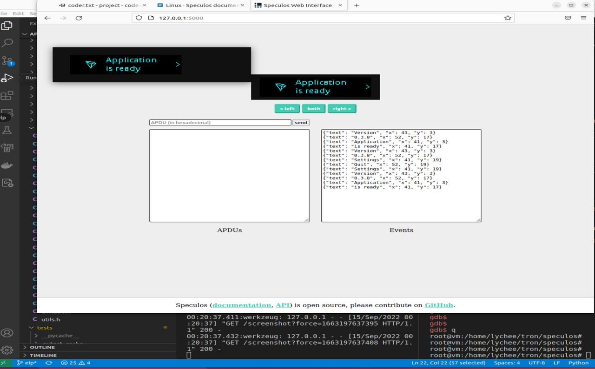Open the Run and Debug view
Image resolution: width=595 pixels, height=369 pixels.
[x=7, y=78]
